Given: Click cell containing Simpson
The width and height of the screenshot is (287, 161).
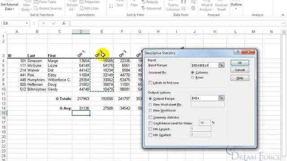Looking at the screenshot, I should (x=37, y=61).
